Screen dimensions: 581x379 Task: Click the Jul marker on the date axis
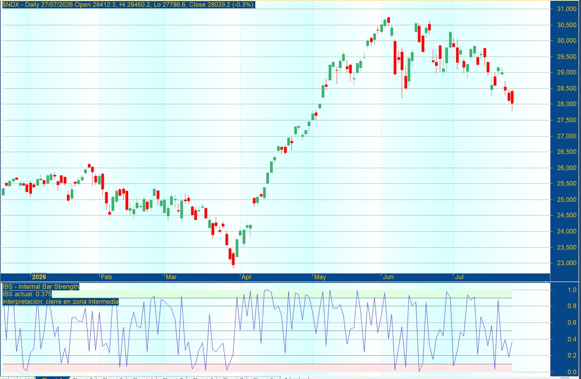[459, 277]
